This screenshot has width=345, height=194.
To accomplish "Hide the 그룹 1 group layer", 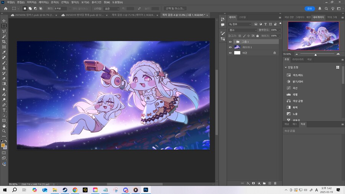I will click(230, 41).
